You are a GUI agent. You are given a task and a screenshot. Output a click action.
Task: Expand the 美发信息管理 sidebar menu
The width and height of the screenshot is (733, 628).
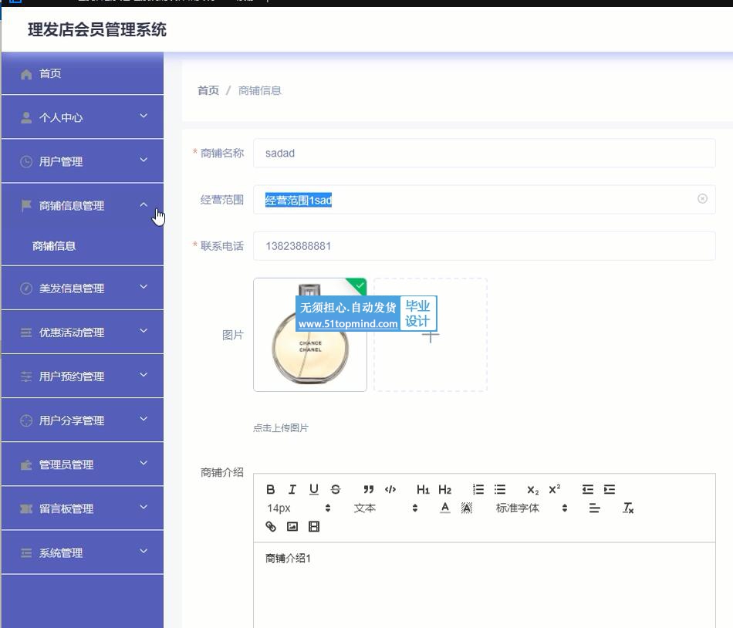click(x=83, y=288)
